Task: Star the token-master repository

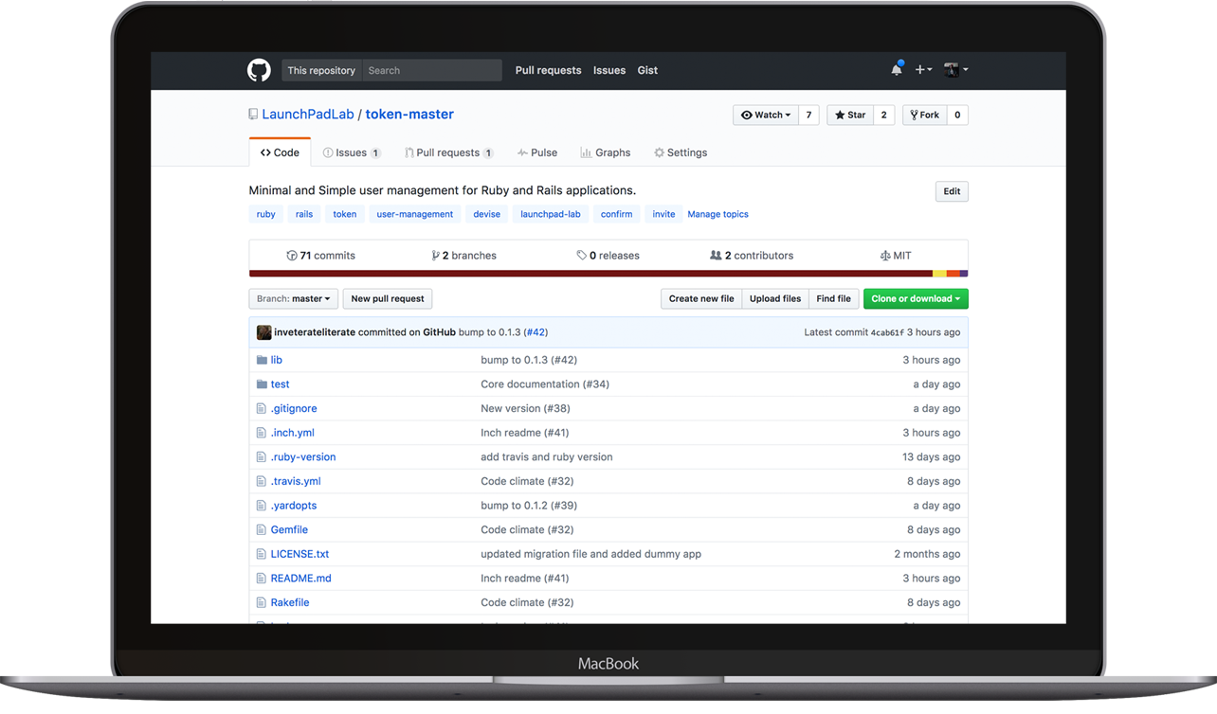Action: coord(850,116)
